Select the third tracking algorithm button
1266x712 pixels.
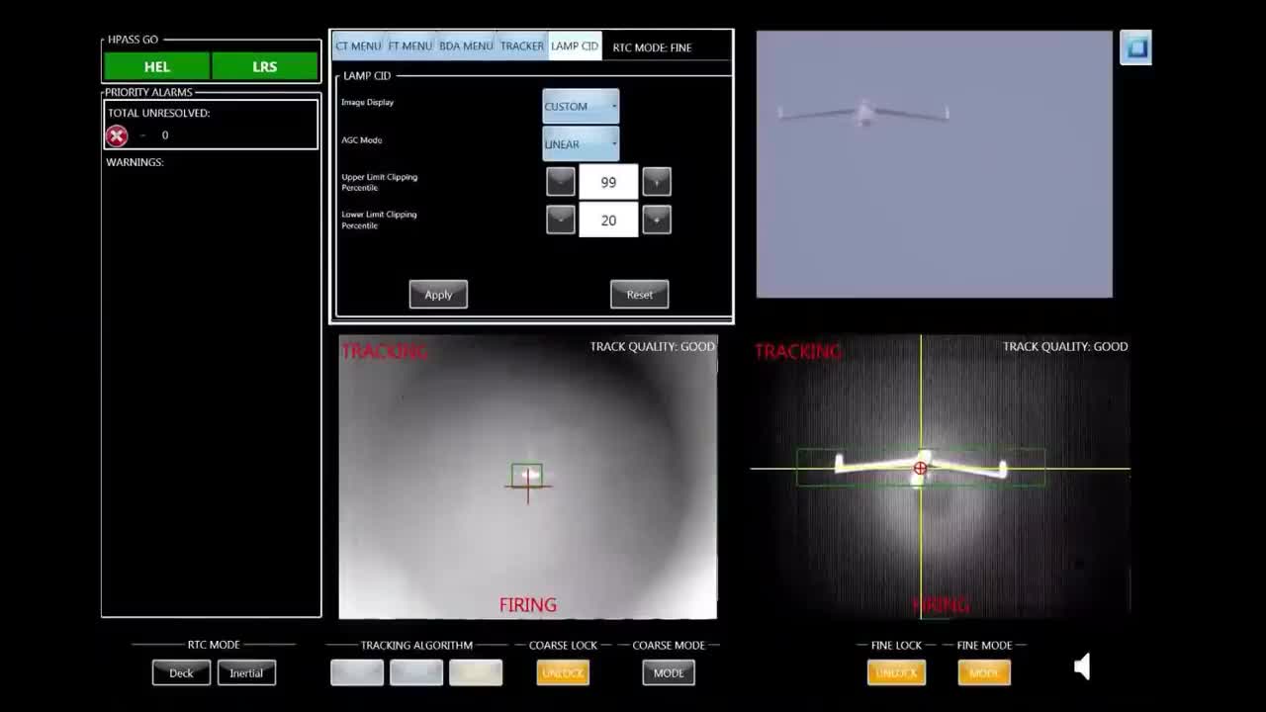tap(476, 672)
